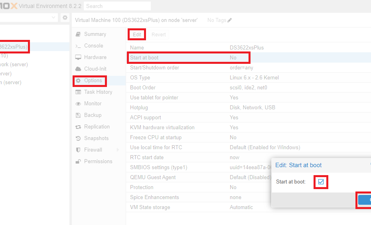371x225 pixels.
Task: Click the Cloud-Init cloud icon
Action: click(x=78, y=69)
